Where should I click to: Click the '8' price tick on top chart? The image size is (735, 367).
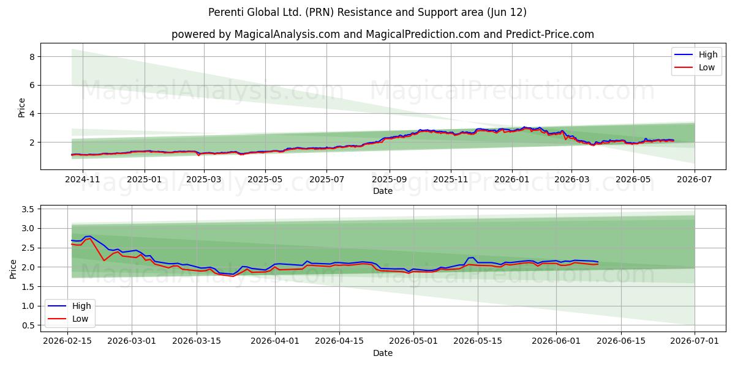coord(32,57)
